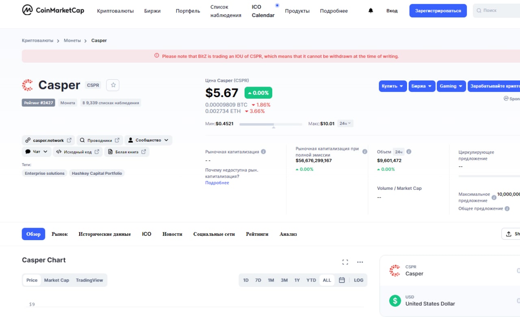Click the CoinMarketCap logo
The image size is (520, 317).
pyautogui.click(x=53, y=10)
